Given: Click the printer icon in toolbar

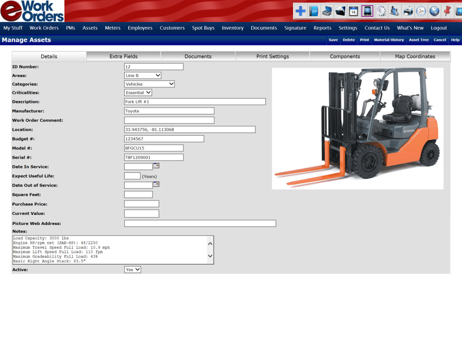Looking at the screenshot, I should click(x=408, y=11).
